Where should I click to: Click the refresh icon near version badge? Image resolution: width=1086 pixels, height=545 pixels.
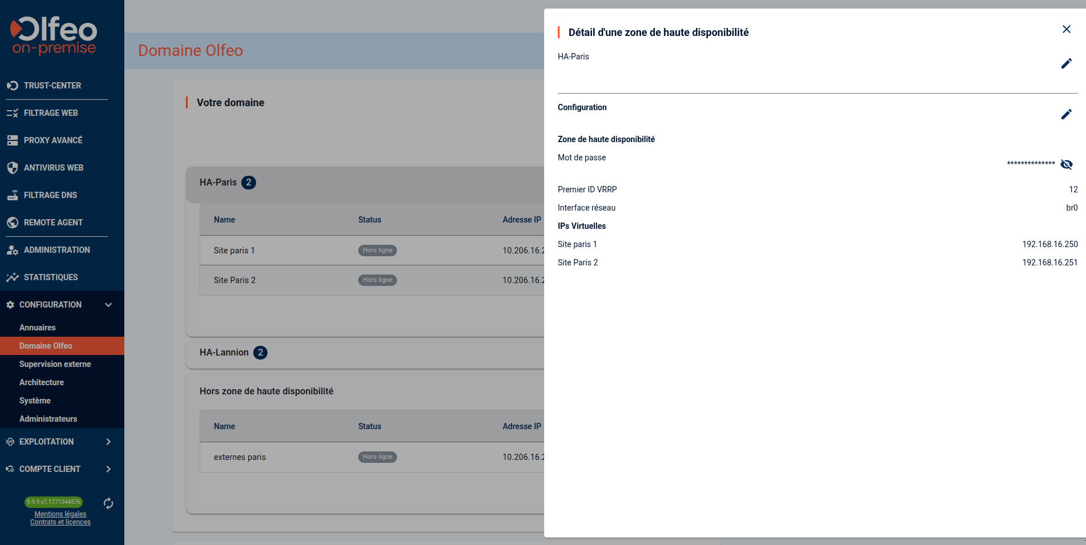(108, 503)
